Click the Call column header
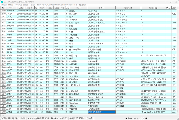Screen dimensions: 179x120 point(11,8)
